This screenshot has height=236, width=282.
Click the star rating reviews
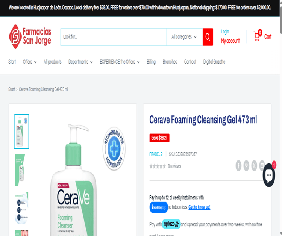165,166
